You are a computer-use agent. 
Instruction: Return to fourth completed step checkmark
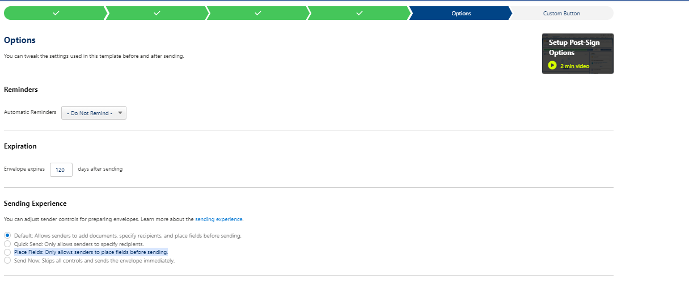359,13
